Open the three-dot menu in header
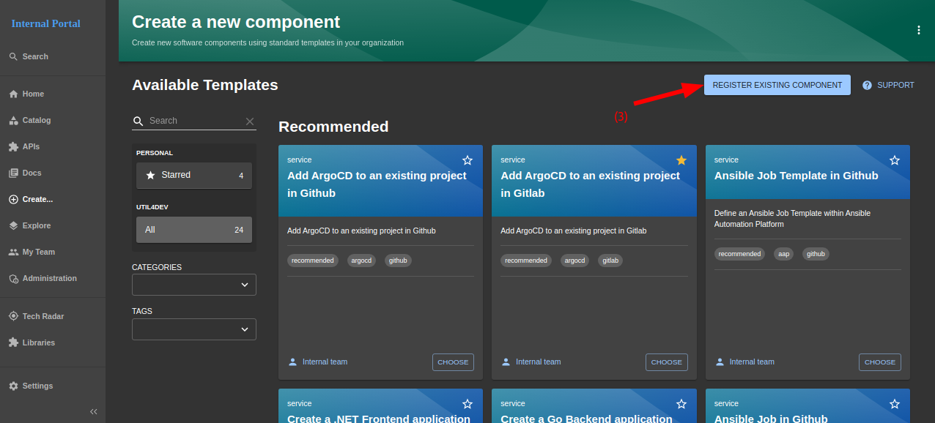The image size is (935, 423). (x=918, y=30)
